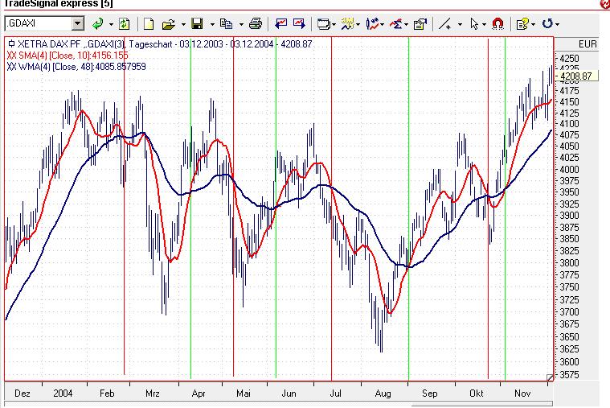Click the Aug label on time axis
610x408 pixels.
click(x=383, y=394)
